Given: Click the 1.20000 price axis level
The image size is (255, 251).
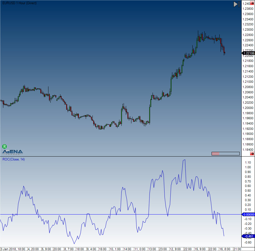Looking at the screenshot, I should coord(248,108).
